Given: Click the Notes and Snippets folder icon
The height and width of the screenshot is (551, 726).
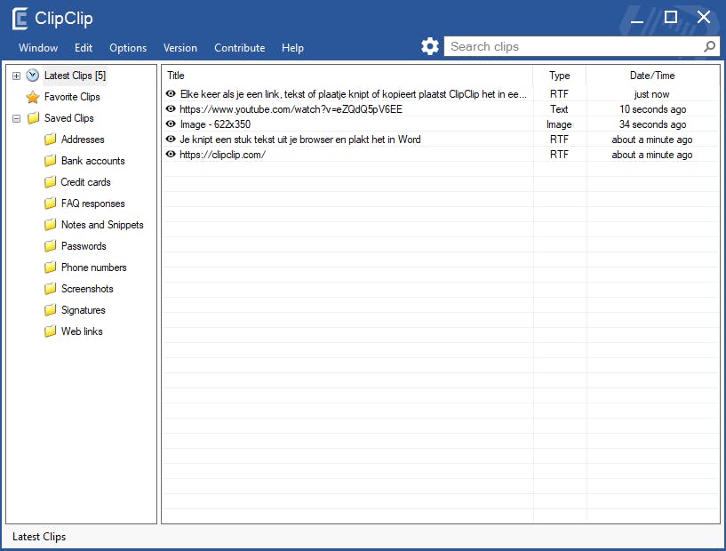Looking at the screenshot, I should (x=50, y=225).
